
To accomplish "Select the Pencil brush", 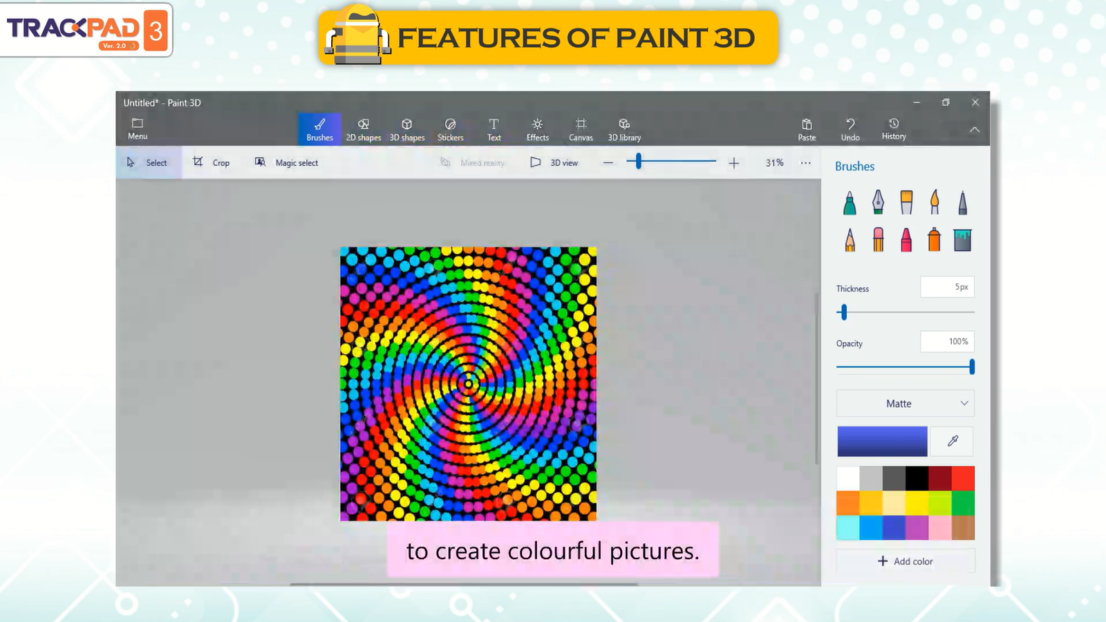I will click(850, 240).
